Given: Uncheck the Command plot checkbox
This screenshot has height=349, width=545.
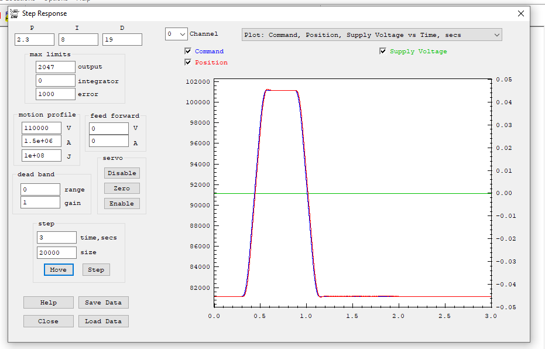Looking at the screenshot, I should [188, 52].
